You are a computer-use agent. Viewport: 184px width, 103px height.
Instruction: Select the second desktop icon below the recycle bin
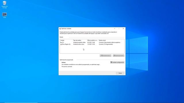(5, 15)
